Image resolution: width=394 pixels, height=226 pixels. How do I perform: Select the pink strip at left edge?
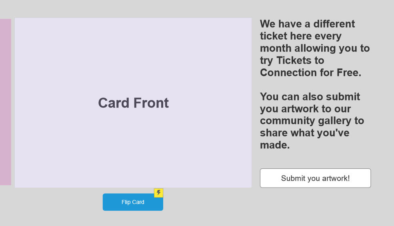[5, 102]
